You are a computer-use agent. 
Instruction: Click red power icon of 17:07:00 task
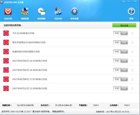coord(6,79)
